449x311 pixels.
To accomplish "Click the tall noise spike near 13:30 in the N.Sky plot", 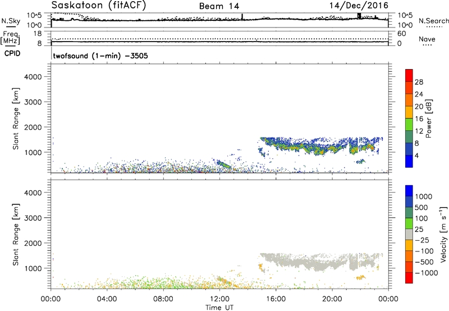I will tap(242, 17).
